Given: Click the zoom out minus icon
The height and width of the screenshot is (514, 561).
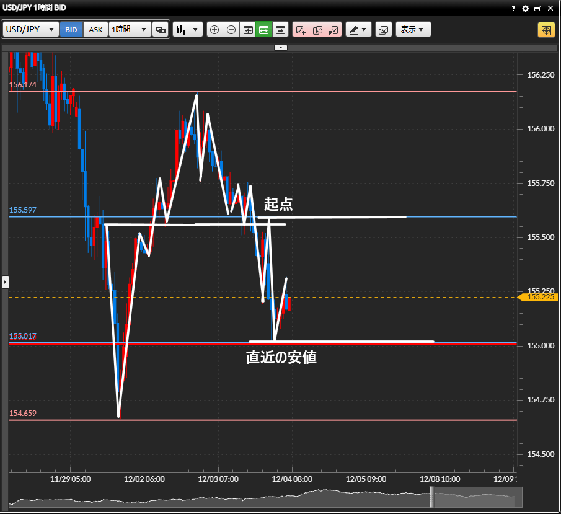Looking at the screenshot, I should tap(231, 30).
